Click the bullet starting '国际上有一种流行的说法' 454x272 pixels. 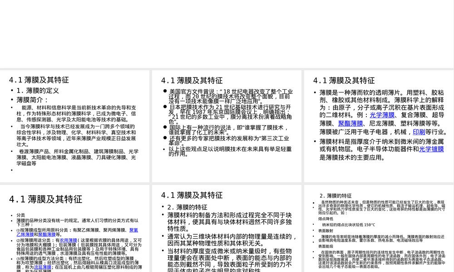click(x=229, y=130)
